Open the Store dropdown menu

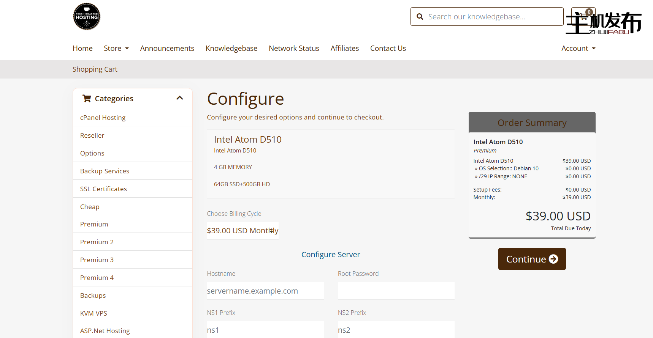pyautogui.click(x=116, y=48)
